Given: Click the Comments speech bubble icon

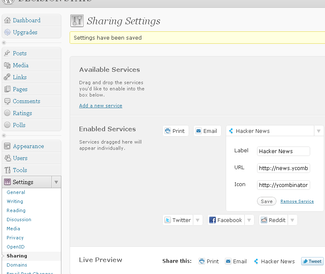Looking at the screenshot, I should click(x=7, y=101).
